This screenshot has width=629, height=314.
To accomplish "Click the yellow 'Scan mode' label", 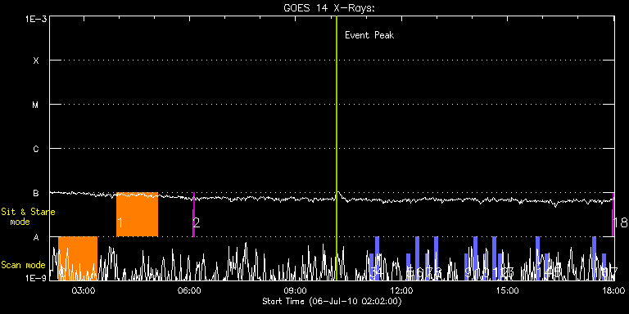I will [x=23, y=265].
